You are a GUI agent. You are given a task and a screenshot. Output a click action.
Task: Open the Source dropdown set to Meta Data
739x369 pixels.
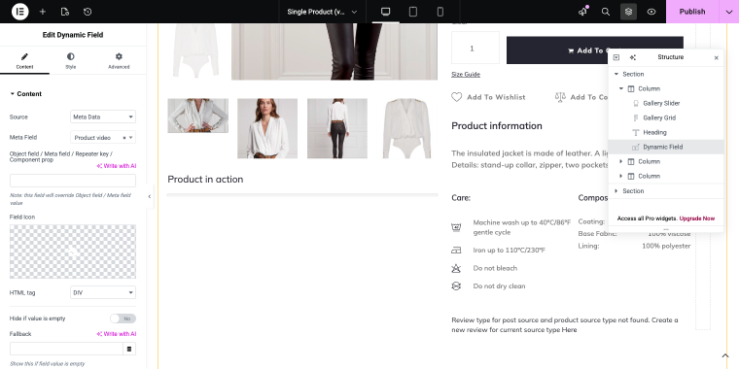tap(103, 117)
